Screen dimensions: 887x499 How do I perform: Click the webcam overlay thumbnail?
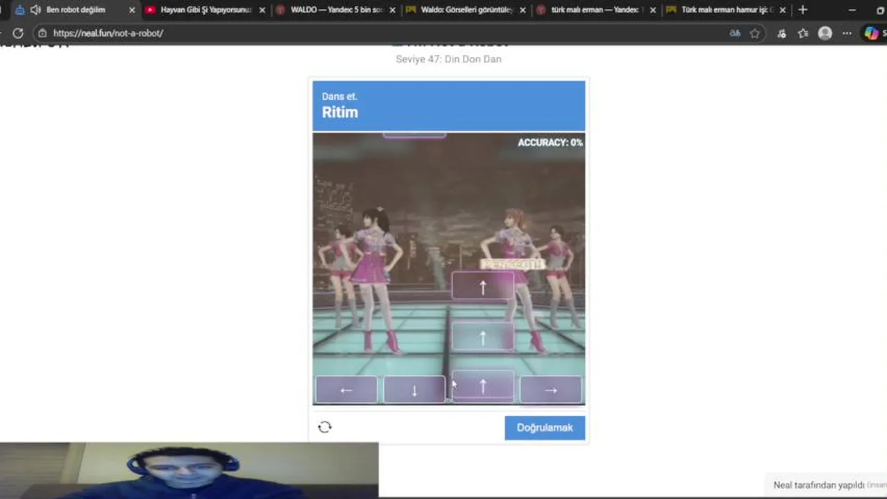click(189, 471)
